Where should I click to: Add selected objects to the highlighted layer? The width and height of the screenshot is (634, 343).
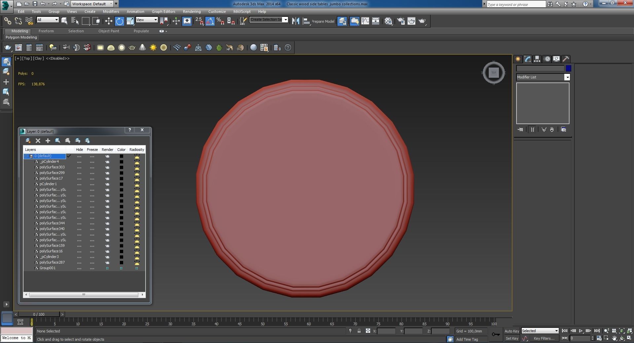[48, 141]
